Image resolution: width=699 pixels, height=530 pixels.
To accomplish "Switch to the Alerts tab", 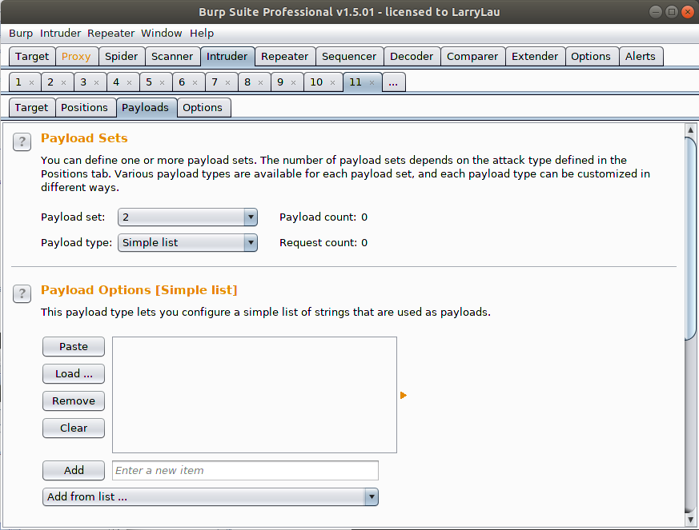I will (x=641, y=57).
